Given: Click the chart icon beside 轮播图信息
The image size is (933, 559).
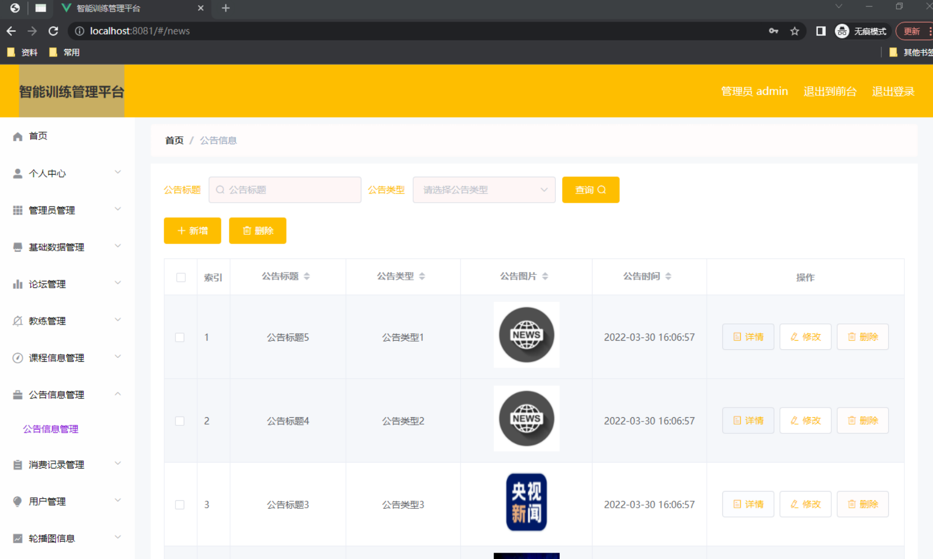Looking at the screenshot, I should click(x=18, y=538).
